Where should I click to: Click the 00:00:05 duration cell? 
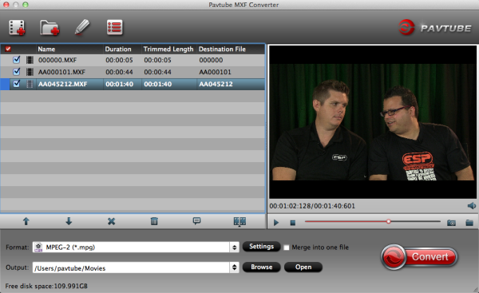[x=119, y=60]
